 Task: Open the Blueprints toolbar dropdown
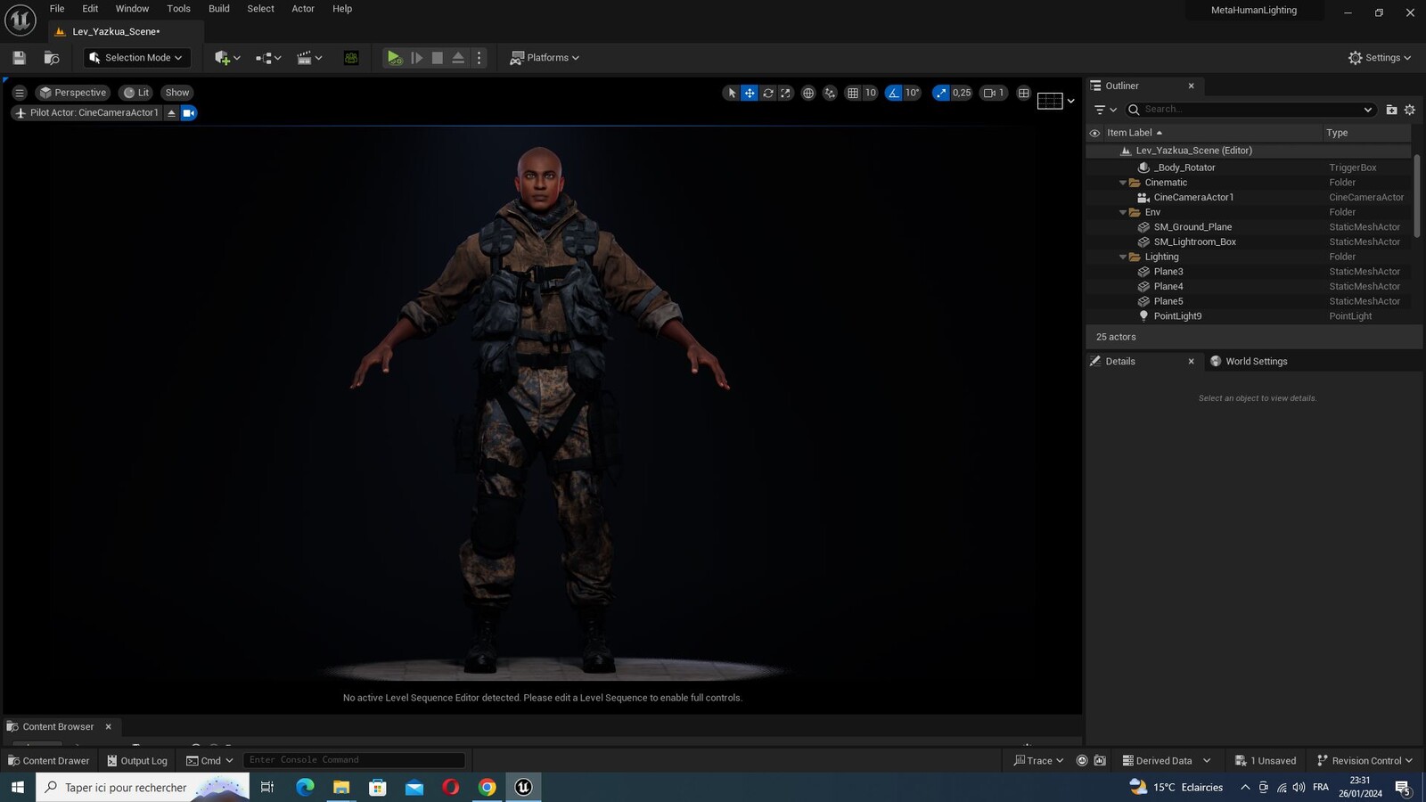coord(268,58)
